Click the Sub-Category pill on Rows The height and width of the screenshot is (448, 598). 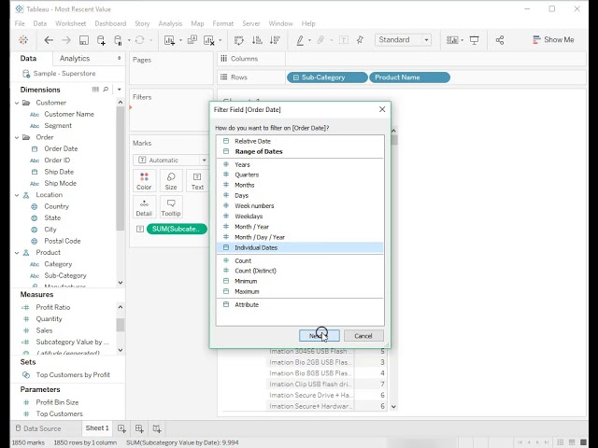(327, 77)
